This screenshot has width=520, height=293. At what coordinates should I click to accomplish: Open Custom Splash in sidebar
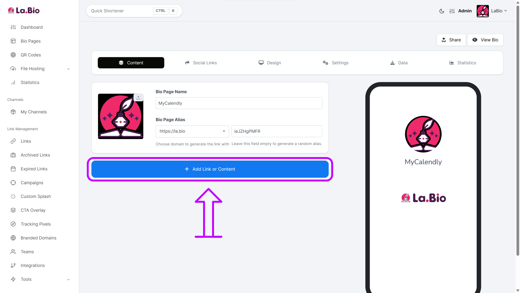tap(36, 196)
